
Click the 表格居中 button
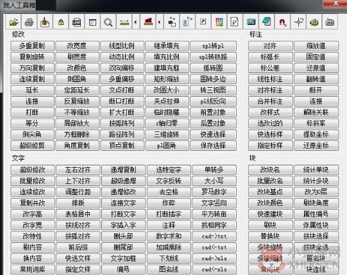click(x=78, y=214)
